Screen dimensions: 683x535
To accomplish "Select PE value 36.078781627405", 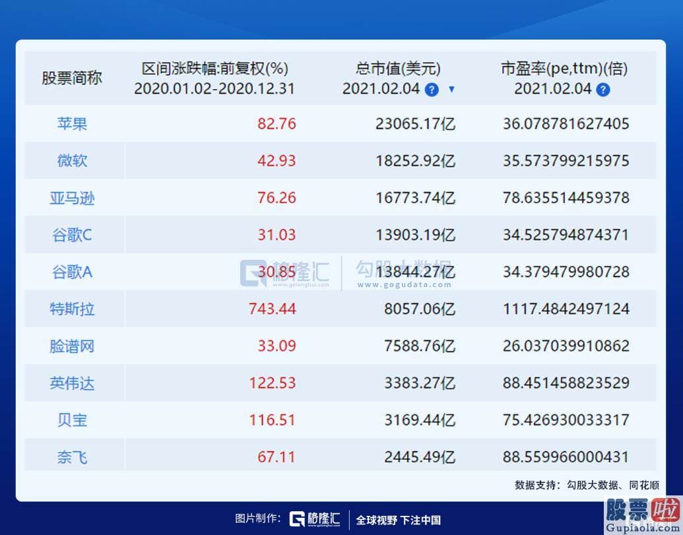I will (566, 123).
